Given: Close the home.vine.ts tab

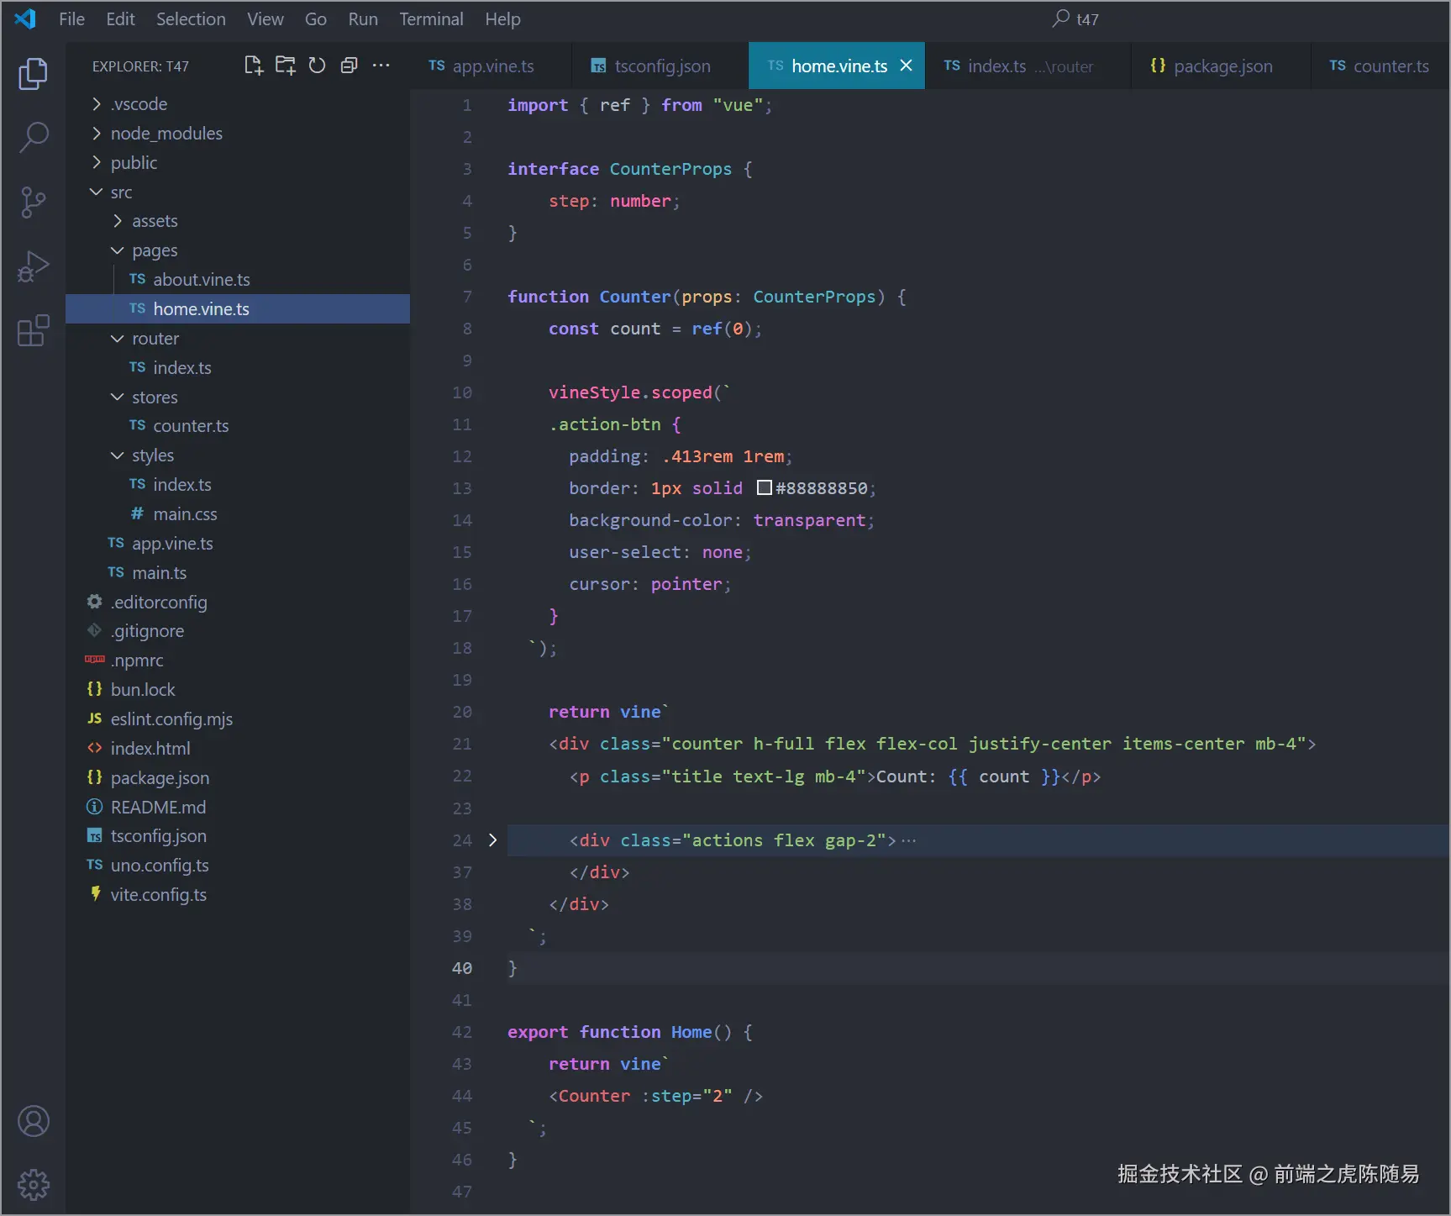Looking at the screenshot, I should pyautogui.click(x=907, y=66).
